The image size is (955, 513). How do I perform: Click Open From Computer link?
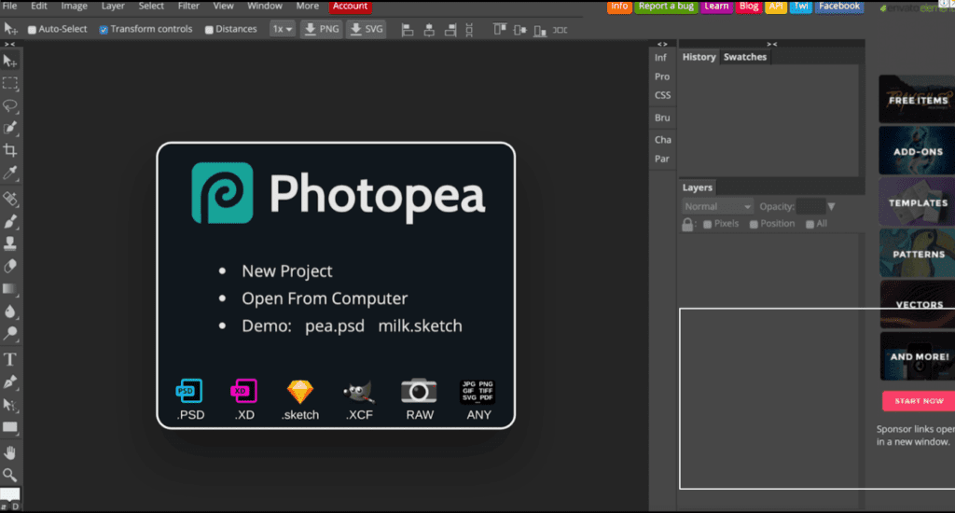325,298
